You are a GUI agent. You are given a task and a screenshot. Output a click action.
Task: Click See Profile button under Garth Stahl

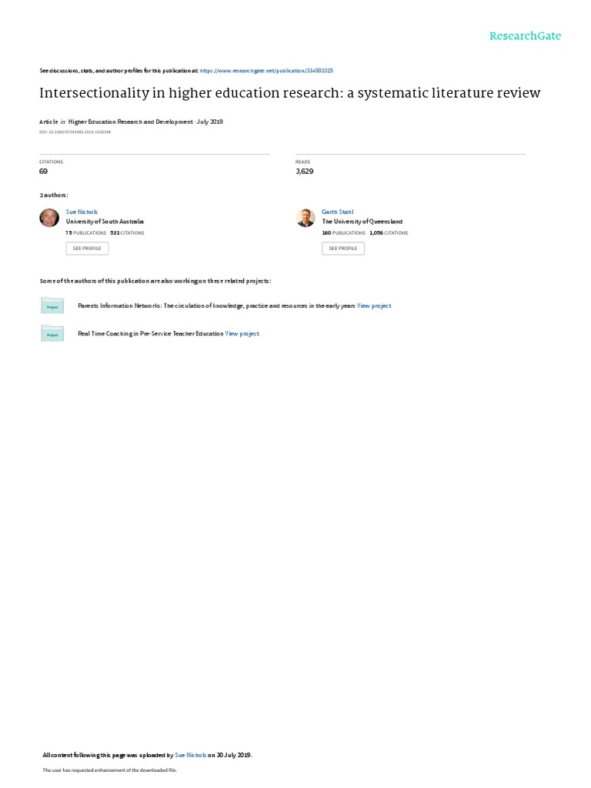pyautogui.click(x=343, y=249)
